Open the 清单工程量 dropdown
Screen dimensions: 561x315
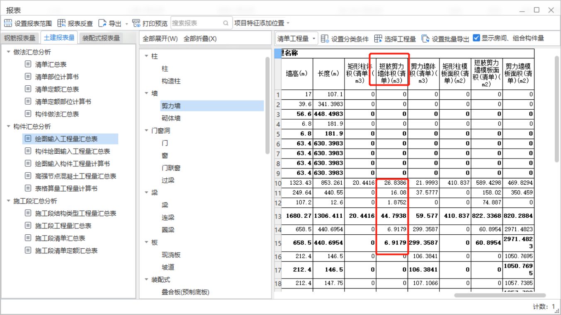[x=297, y=38]
